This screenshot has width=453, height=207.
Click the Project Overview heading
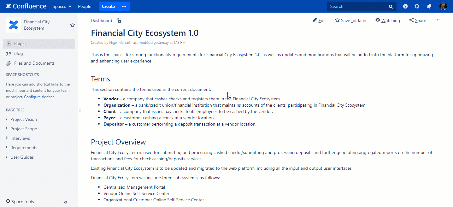[118, 142]
